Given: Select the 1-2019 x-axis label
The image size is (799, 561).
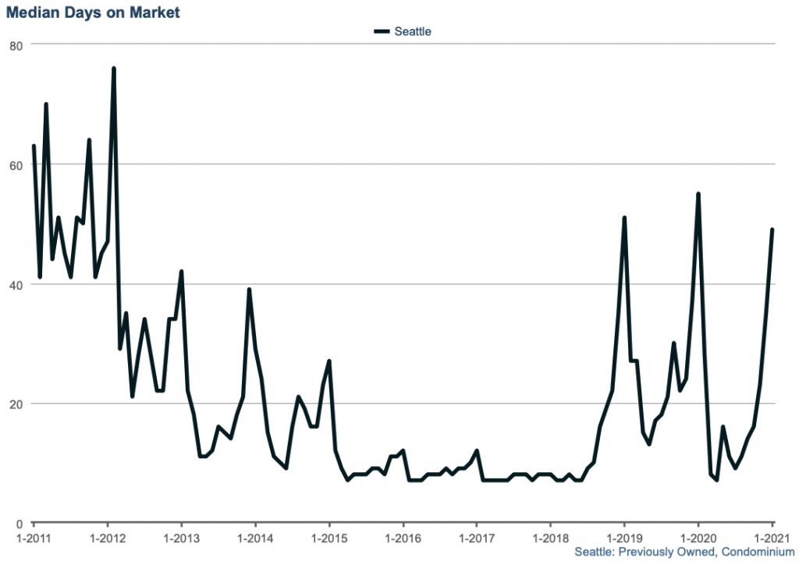Looking at the screenshot, I should 624,538.
